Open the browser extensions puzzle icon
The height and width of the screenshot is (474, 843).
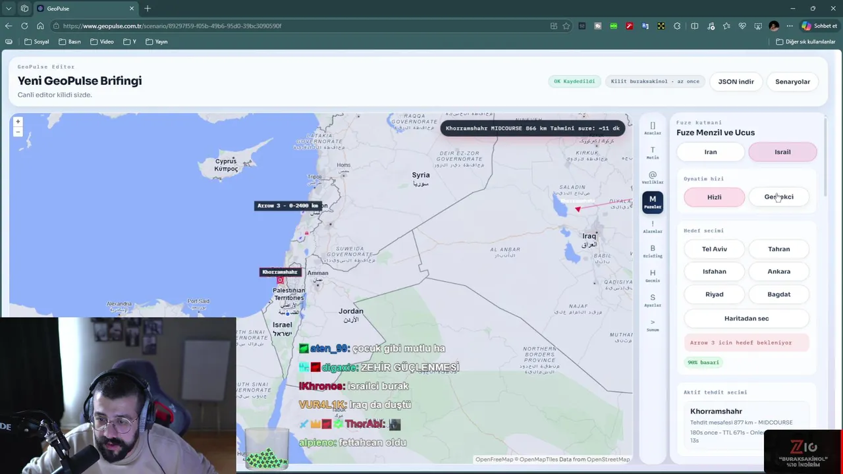click(677, 26)
